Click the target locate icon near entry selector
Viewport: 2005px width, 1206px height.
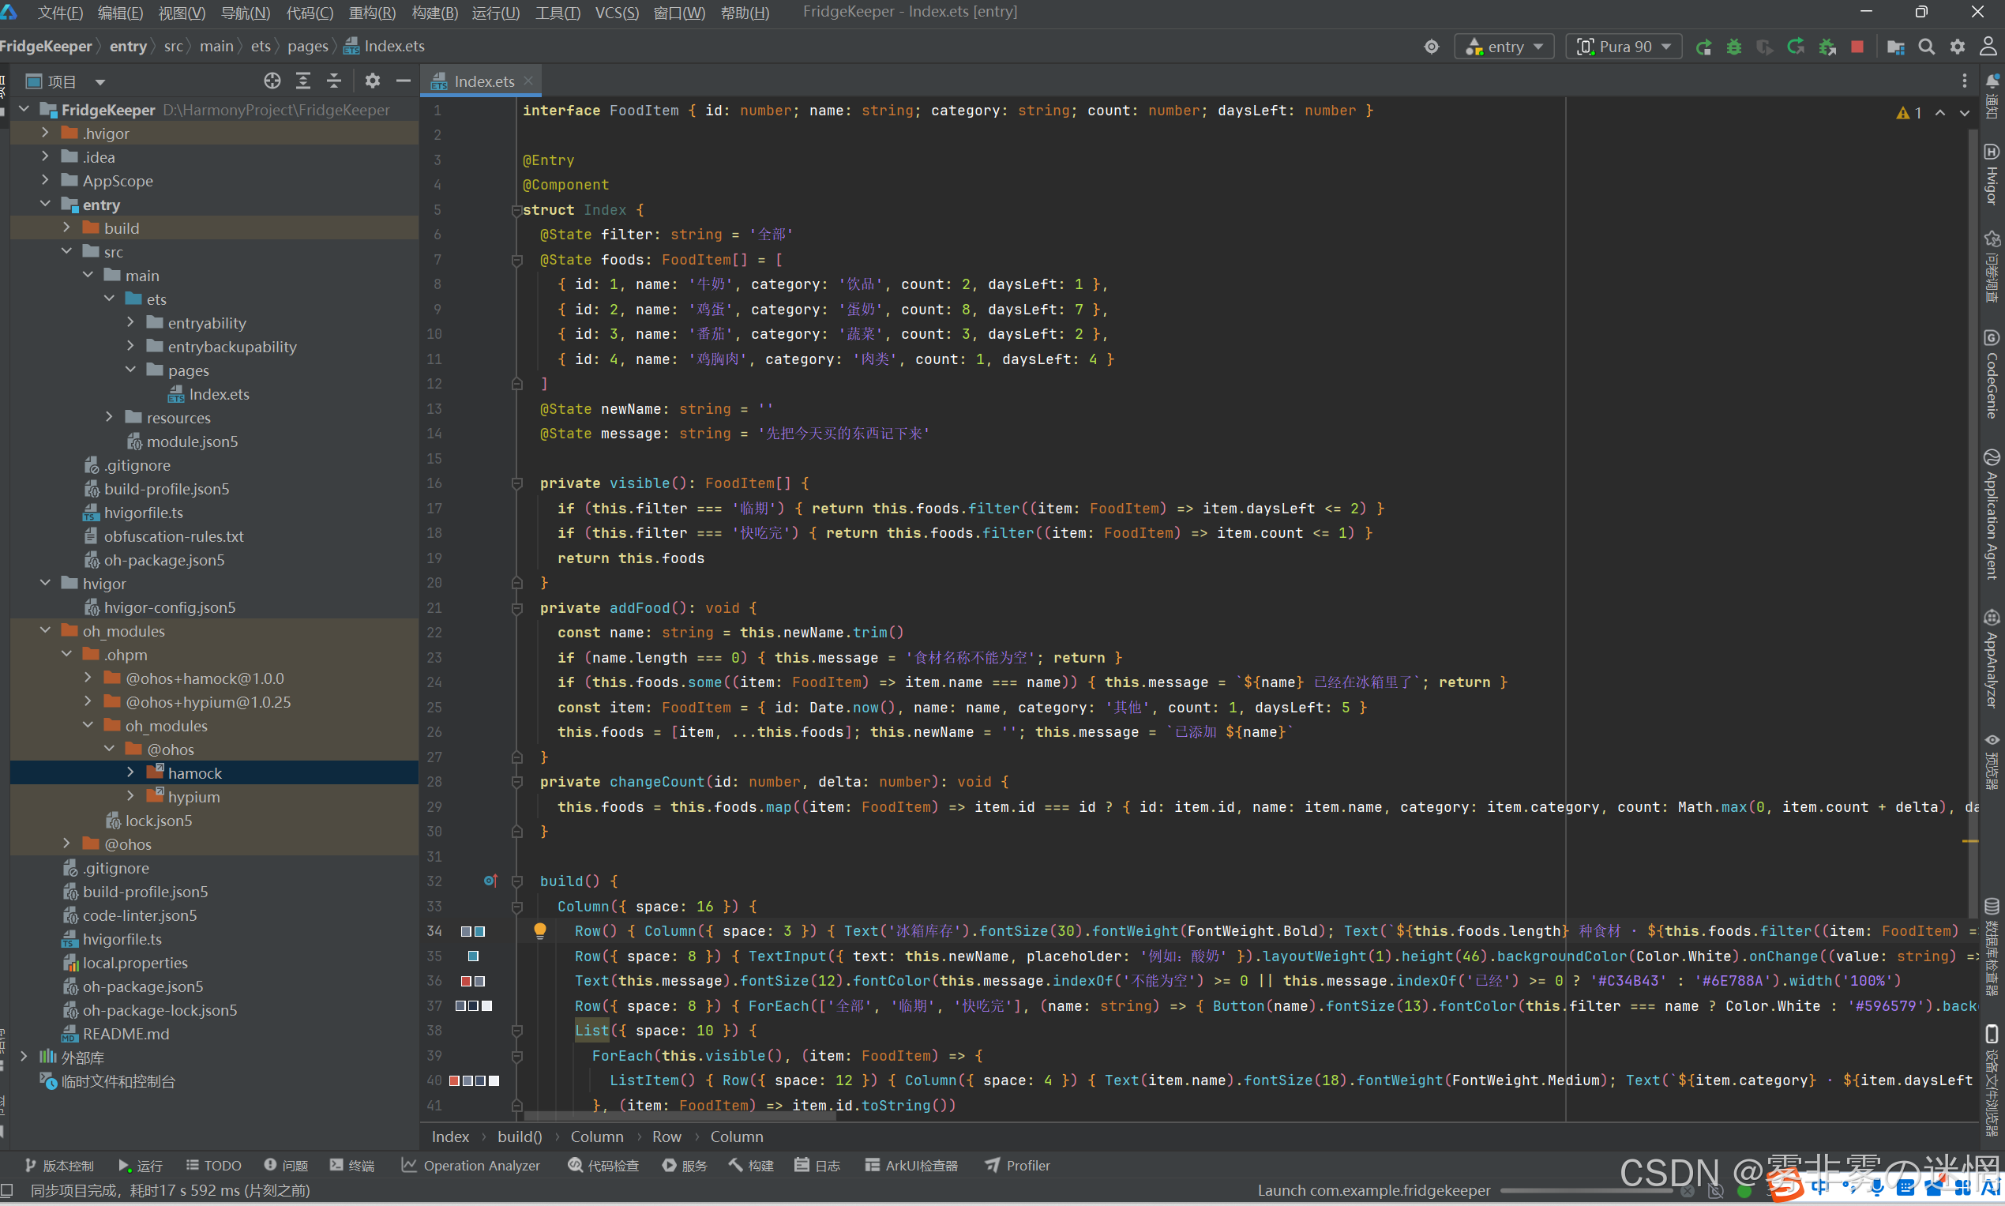pos(1432,47)
